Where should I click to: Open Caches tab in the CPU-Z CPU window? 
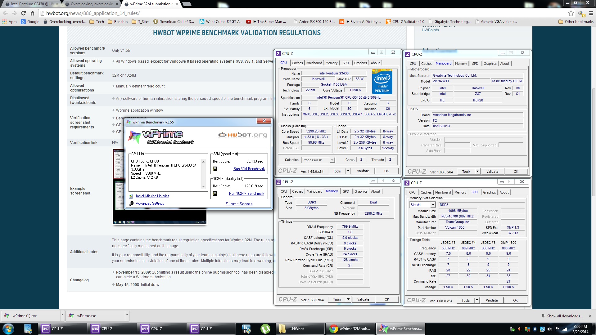tap(297, 63)
